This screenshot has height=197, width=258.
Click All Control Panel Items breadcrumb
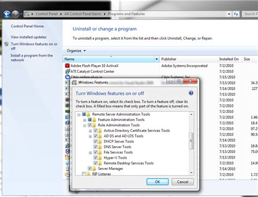83,14
